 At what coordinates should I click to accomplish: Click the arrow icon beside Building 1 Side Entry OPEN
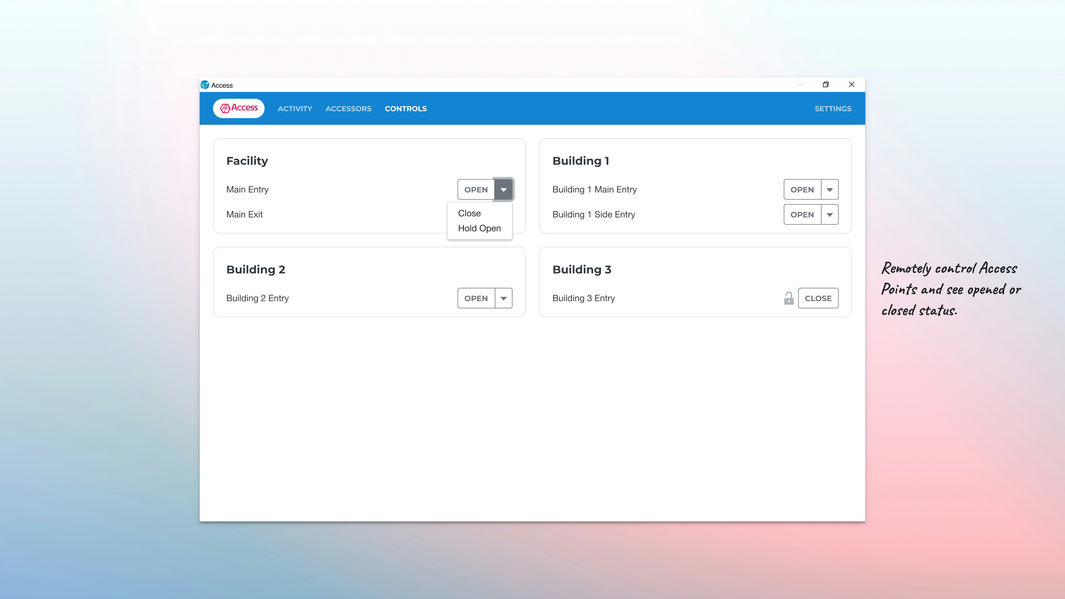[830, 214]
